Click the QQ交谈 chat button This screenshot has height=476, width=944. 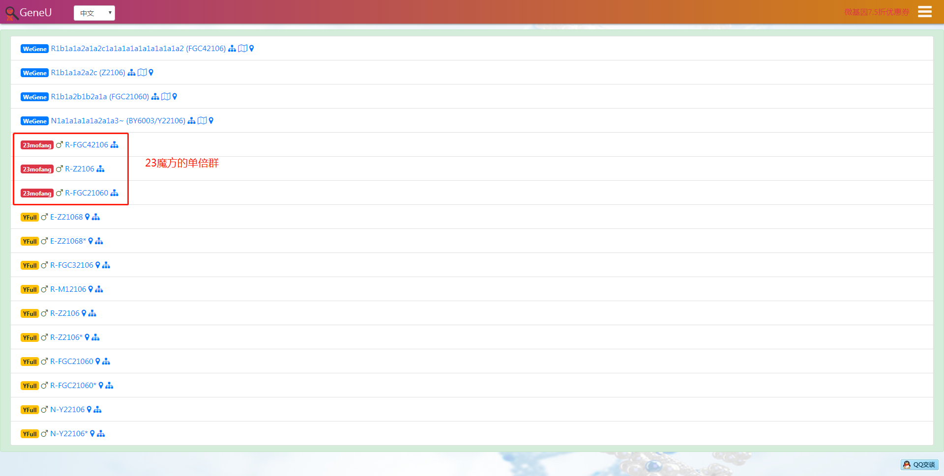[919, 465]
